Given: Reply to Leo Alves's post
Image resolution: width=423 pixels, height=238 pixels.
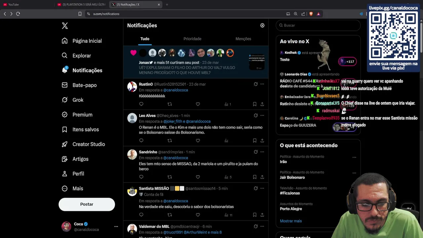Looking at the screenshot, I should (141, 140).
